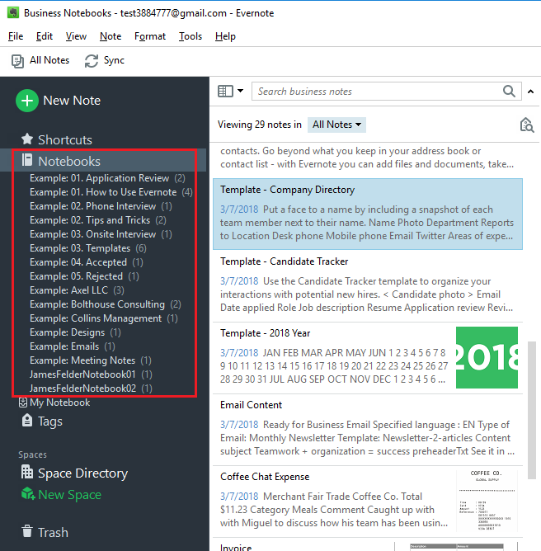Click the Sync button label
541x551 pixels.
(x=114, y=60)
